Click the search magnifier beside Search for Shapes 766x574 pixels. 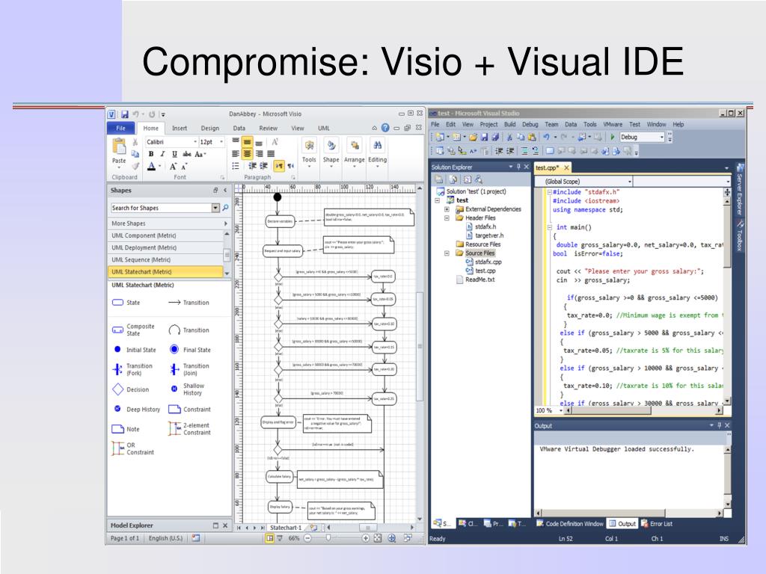point(225,208)
